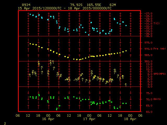Screen dimensions: 167x125
Task: Select the 16 Apr date marker
Action: (48, 119)
